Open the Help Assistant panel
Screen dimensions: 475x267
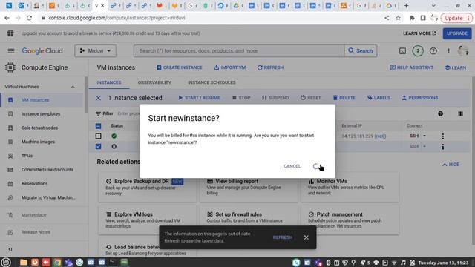[x=411, y=67]
